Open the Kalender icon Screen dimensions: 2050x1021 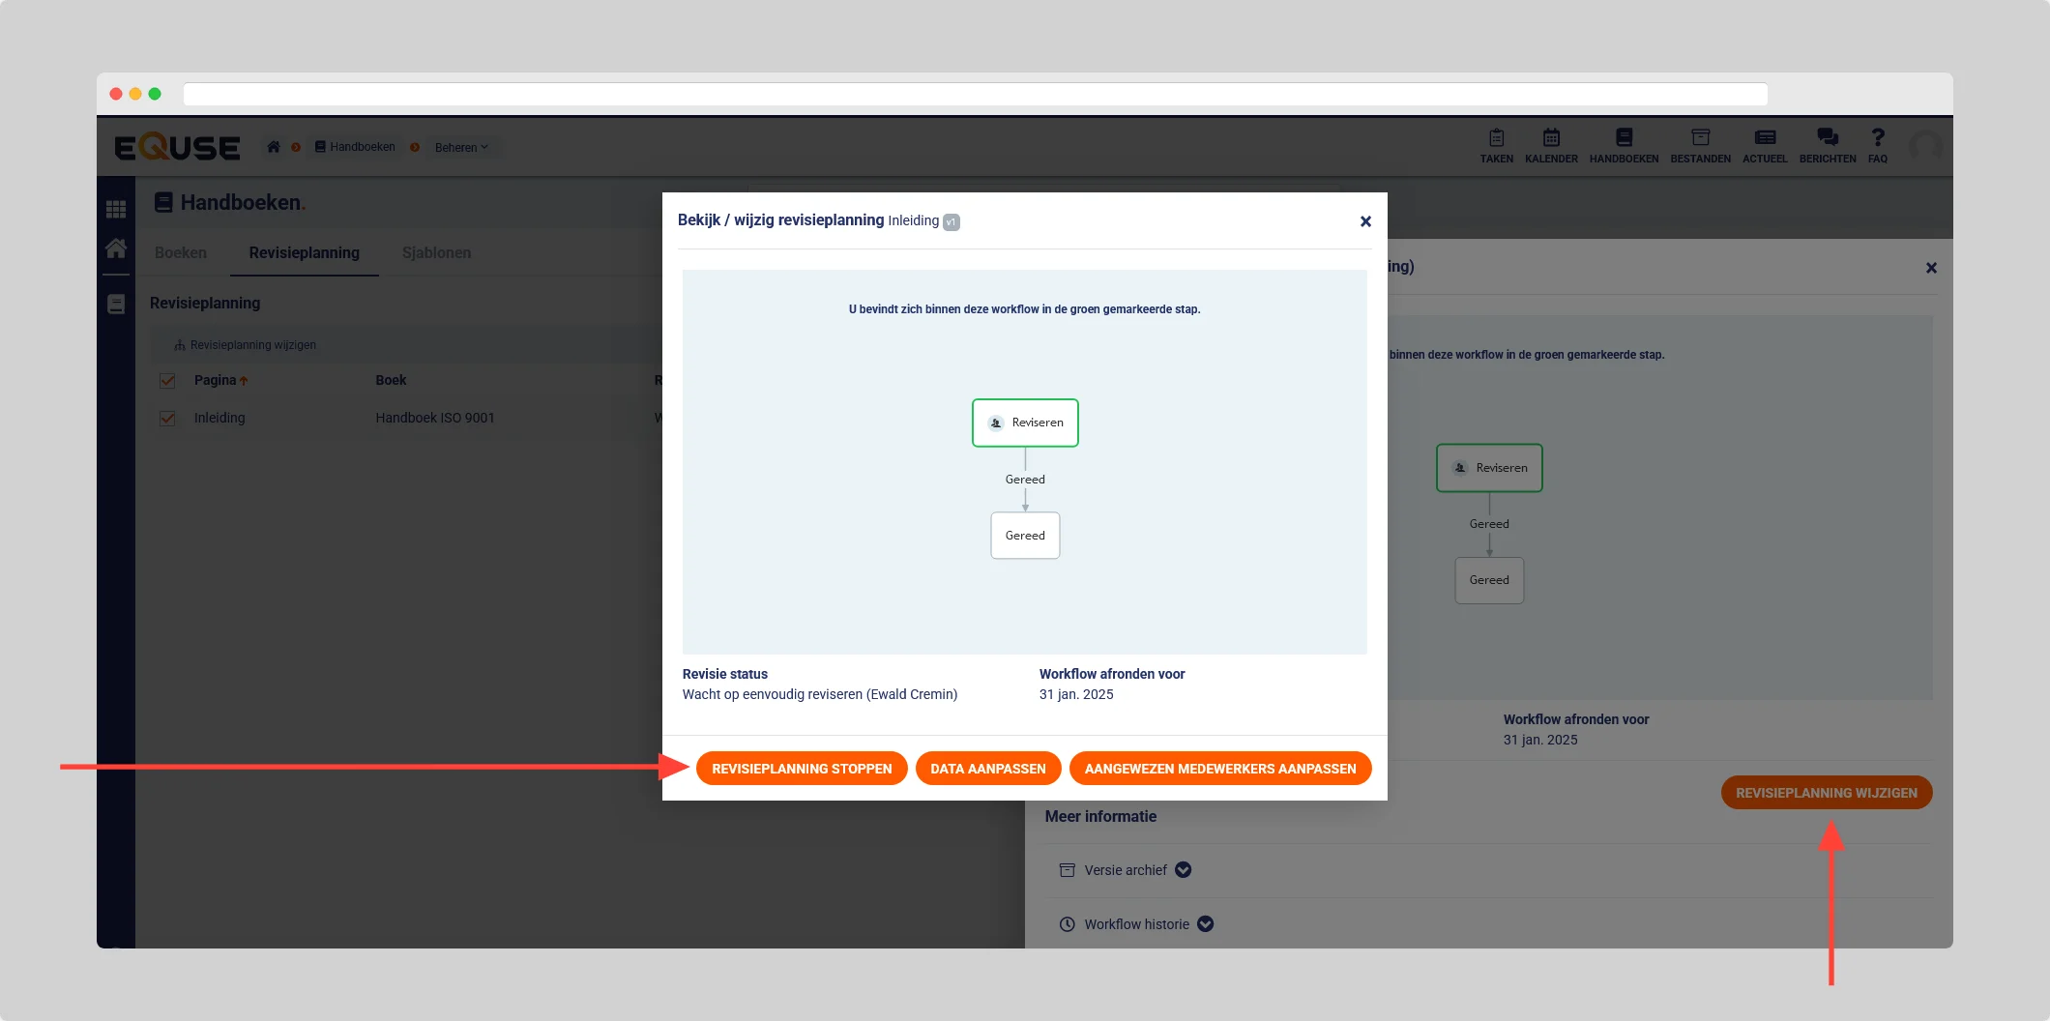(x=1551, y=138)
